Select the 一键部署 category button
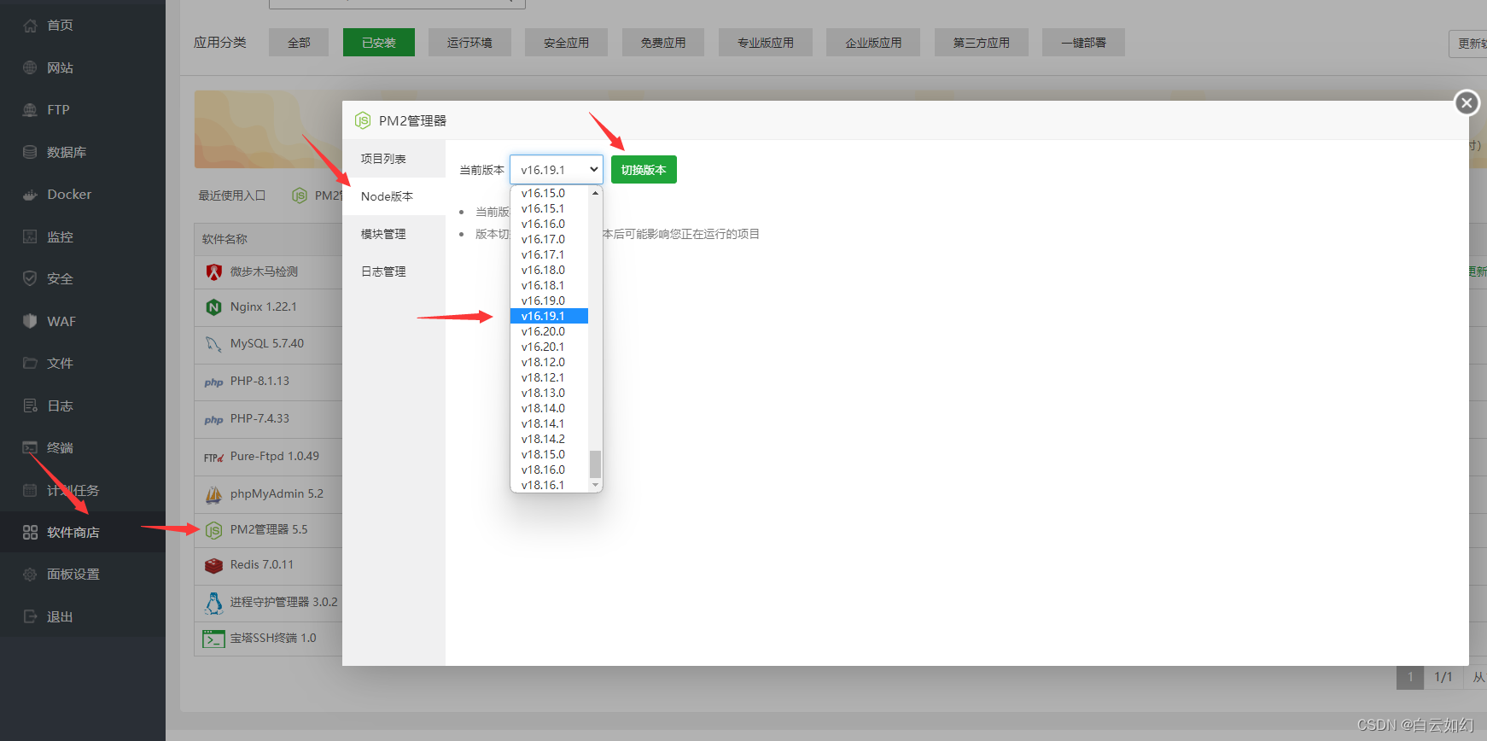Viewport: 1487px width, 741px height. pyautogui.click(x=1083, y=43)
